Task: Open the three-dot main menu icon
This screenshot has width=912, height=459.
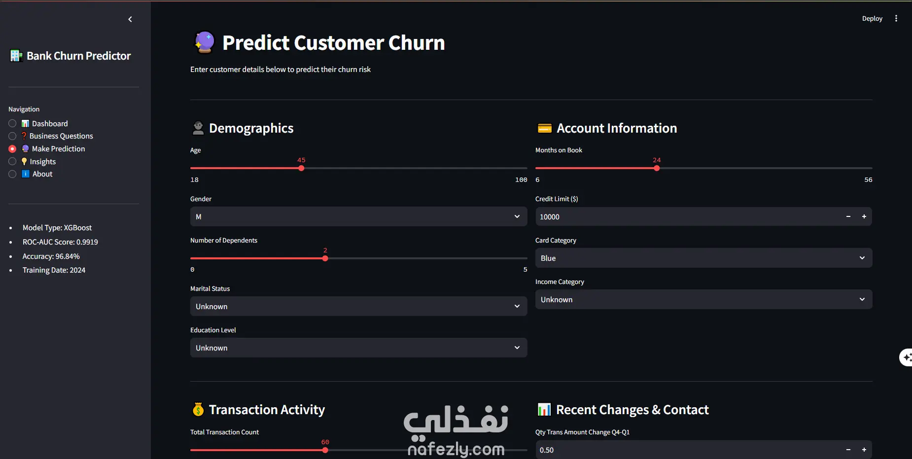Action: click(x=896, y=18)
